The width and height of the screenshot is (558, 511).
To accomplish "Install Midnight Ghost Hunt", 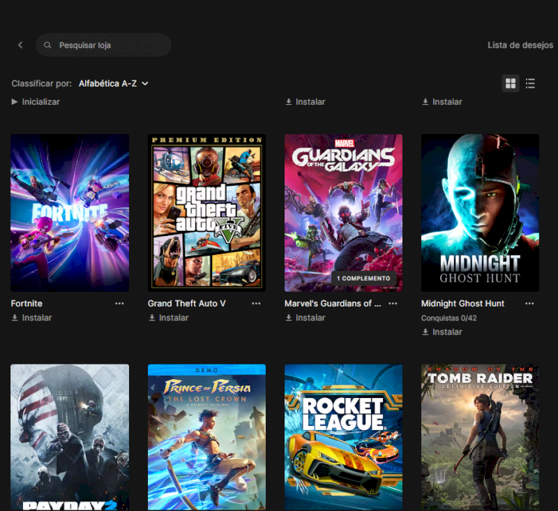I will [442, 332].
